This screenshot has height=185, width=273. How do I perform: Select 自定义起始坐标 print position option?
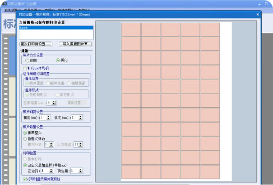click(25, 165)
